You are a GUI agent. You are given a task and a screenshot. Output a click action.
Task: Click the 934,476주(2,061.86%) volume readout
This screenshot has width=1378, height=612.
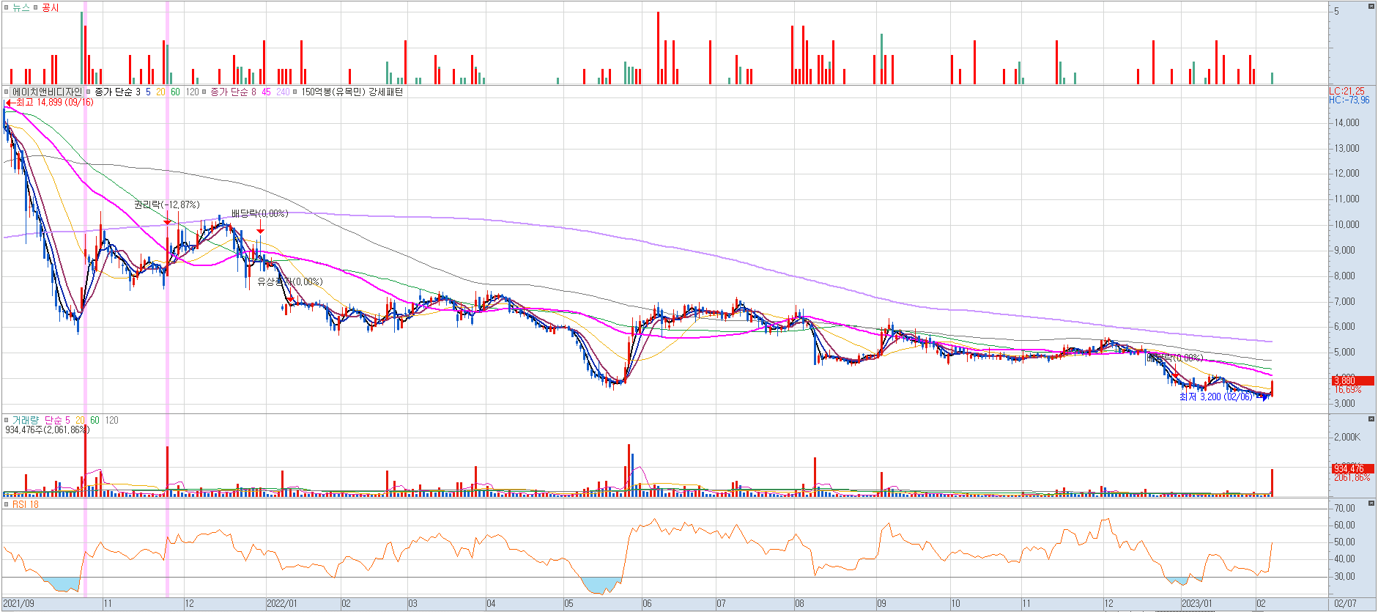pyautogui.click(x=47, y=429)
